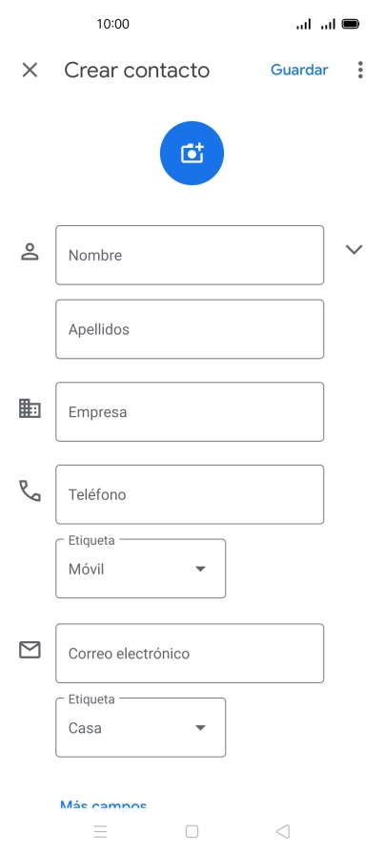Tap the company building icon
384x855 pixels.
[30, 408]
